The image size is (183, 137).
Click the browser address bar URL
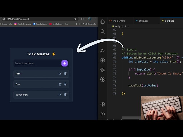(18, 19)
